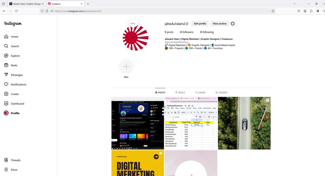
Task: Go back in browser history
Action: (4, 11)
